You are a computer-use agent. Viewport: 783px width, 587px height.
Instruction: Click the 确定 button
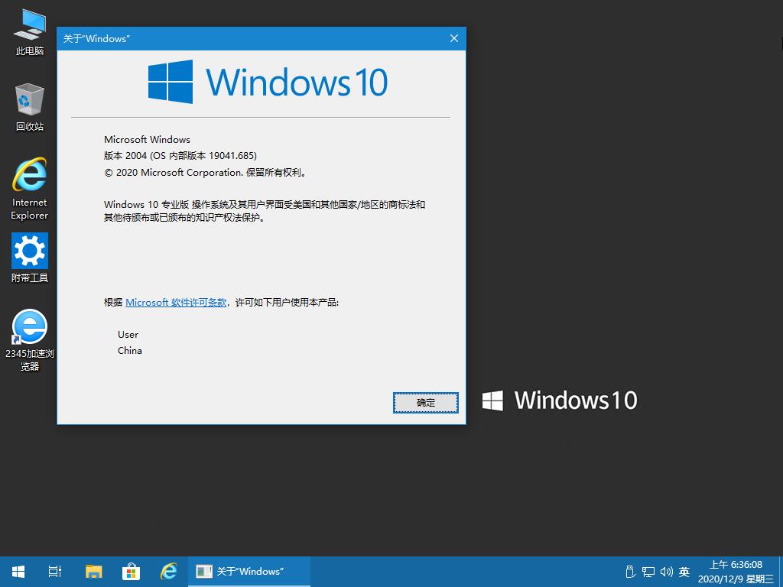coord(425,402)
